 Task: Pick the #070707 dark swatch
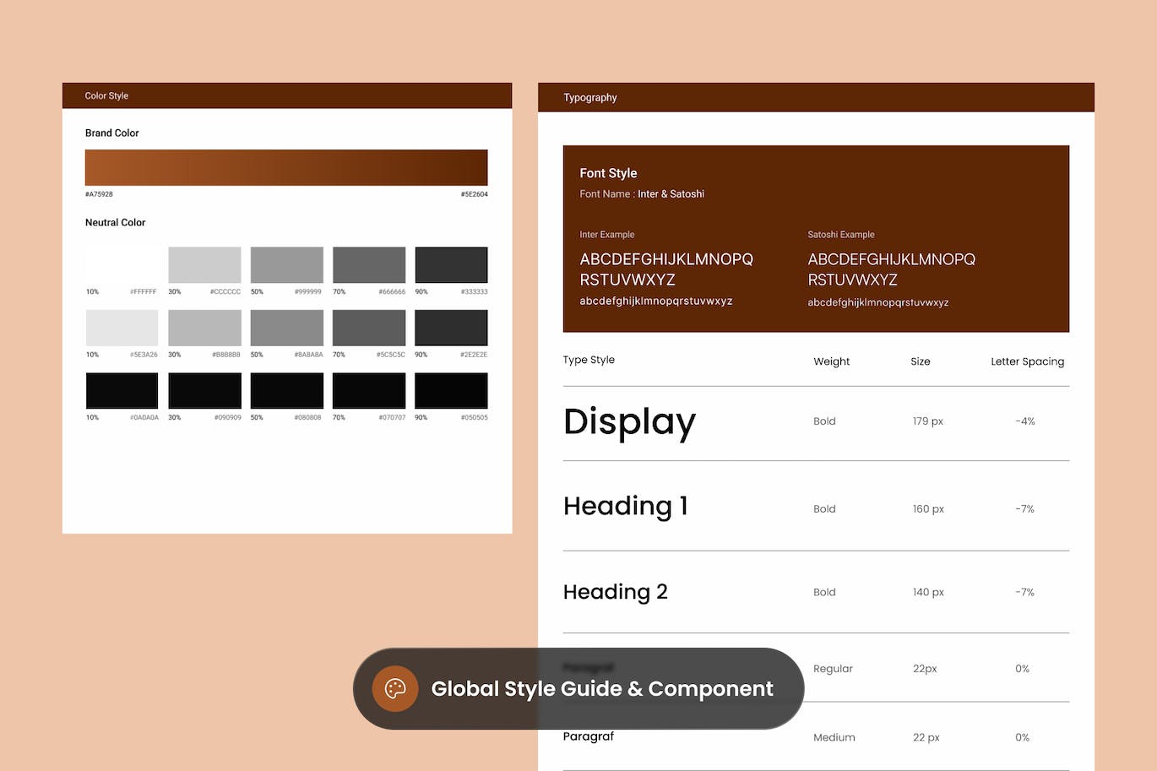click(369, 391)
